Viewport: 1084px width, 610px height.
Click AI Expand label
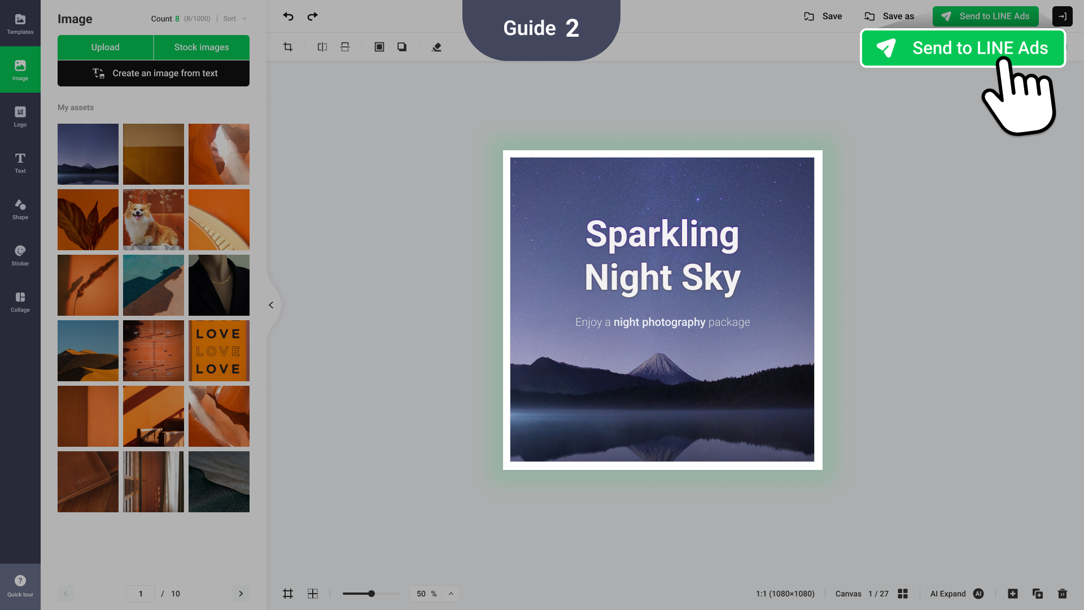tap(948, 594)
